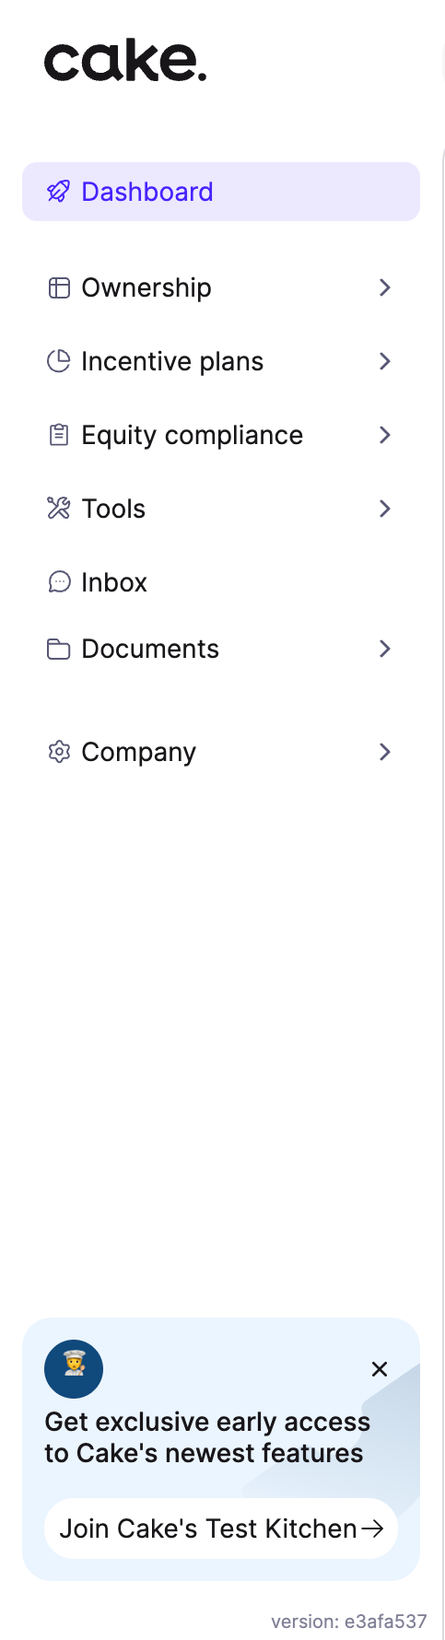Select the Tools menu item

[x=221, y=509]
